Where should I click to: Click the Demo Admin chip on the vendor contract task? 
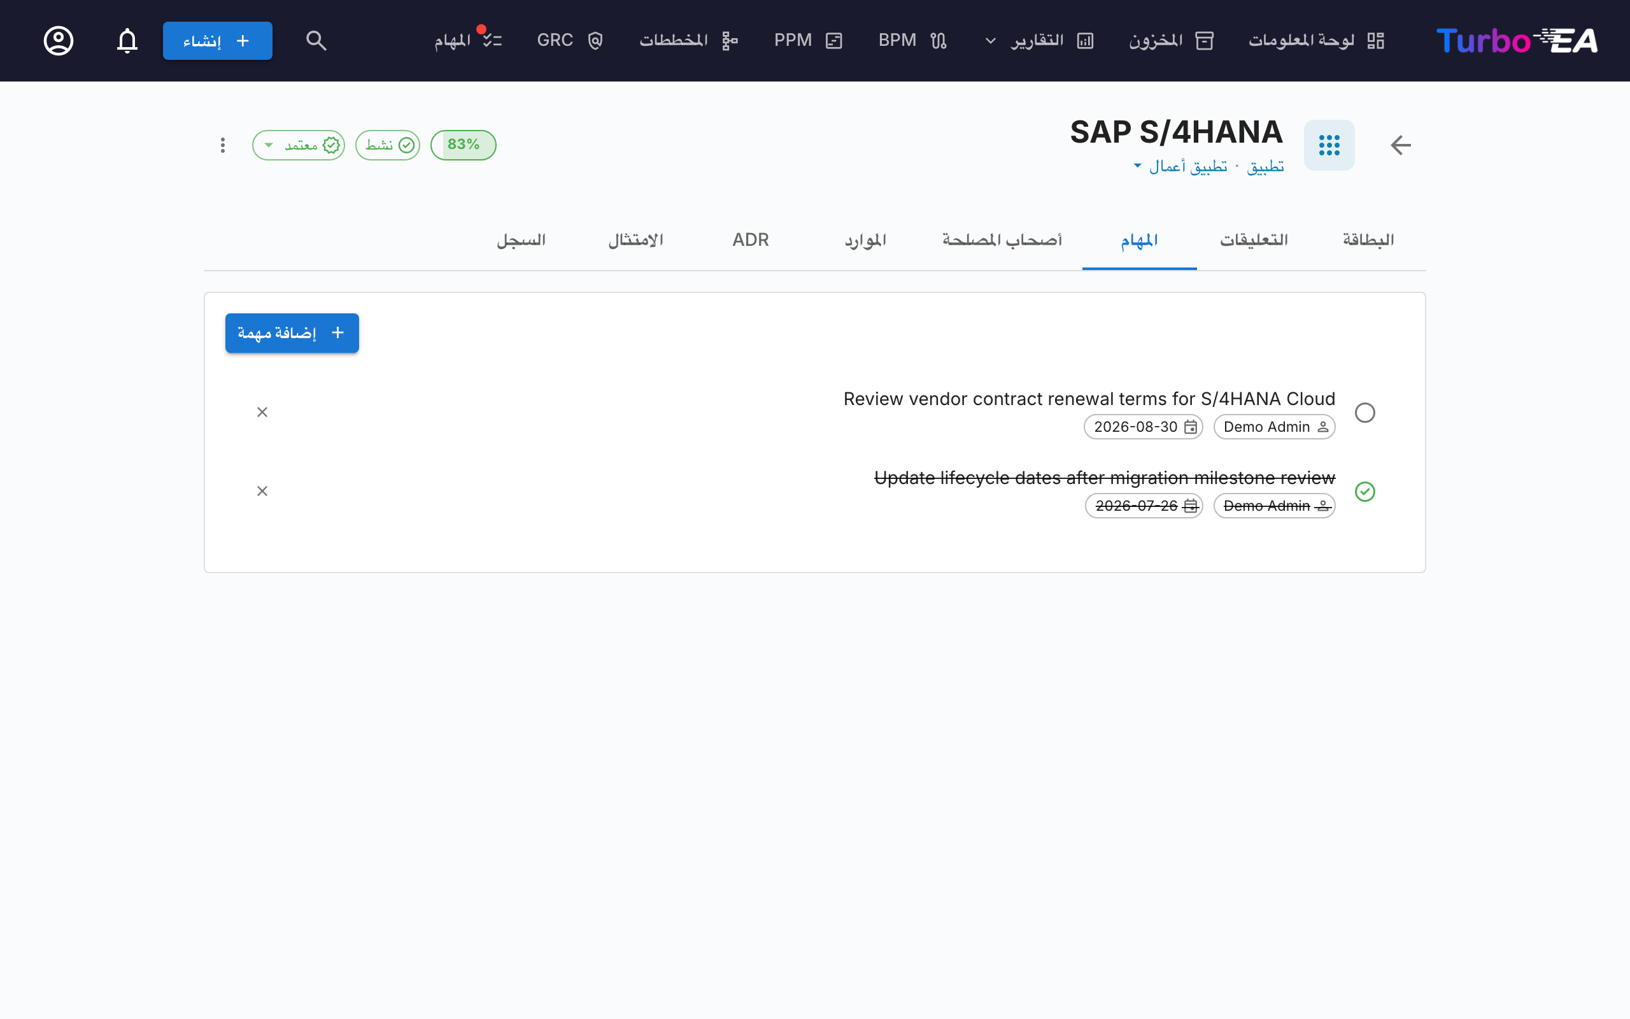pos(1274,427)
